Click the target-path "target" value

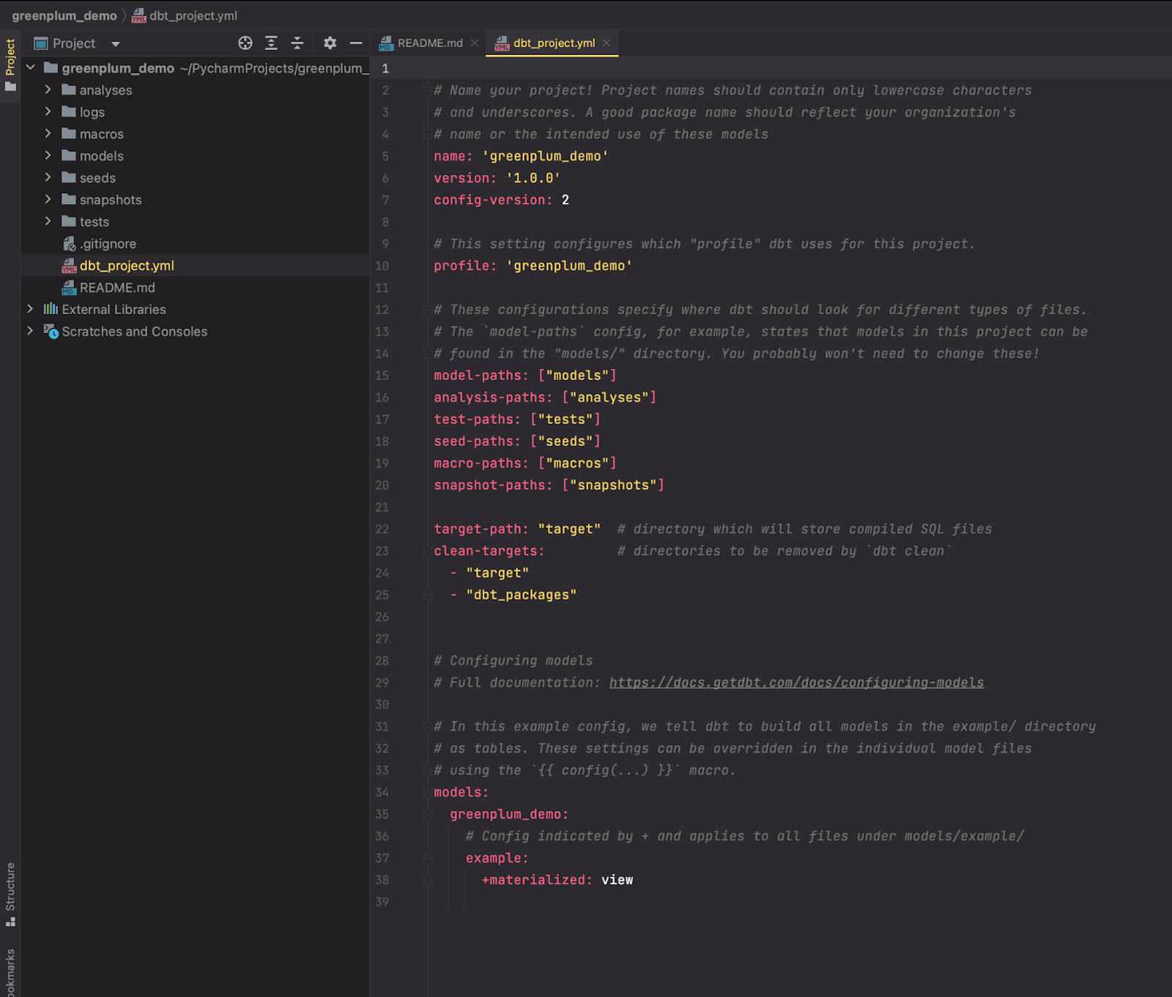(569, 529)
